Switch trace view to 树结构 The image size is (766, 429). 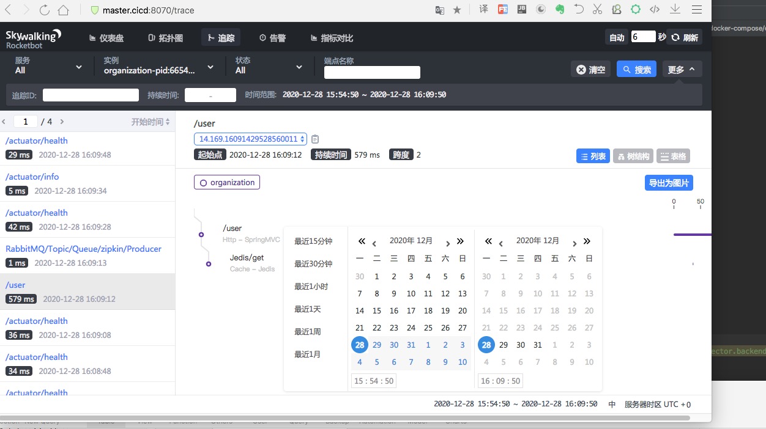click(633, 156)
